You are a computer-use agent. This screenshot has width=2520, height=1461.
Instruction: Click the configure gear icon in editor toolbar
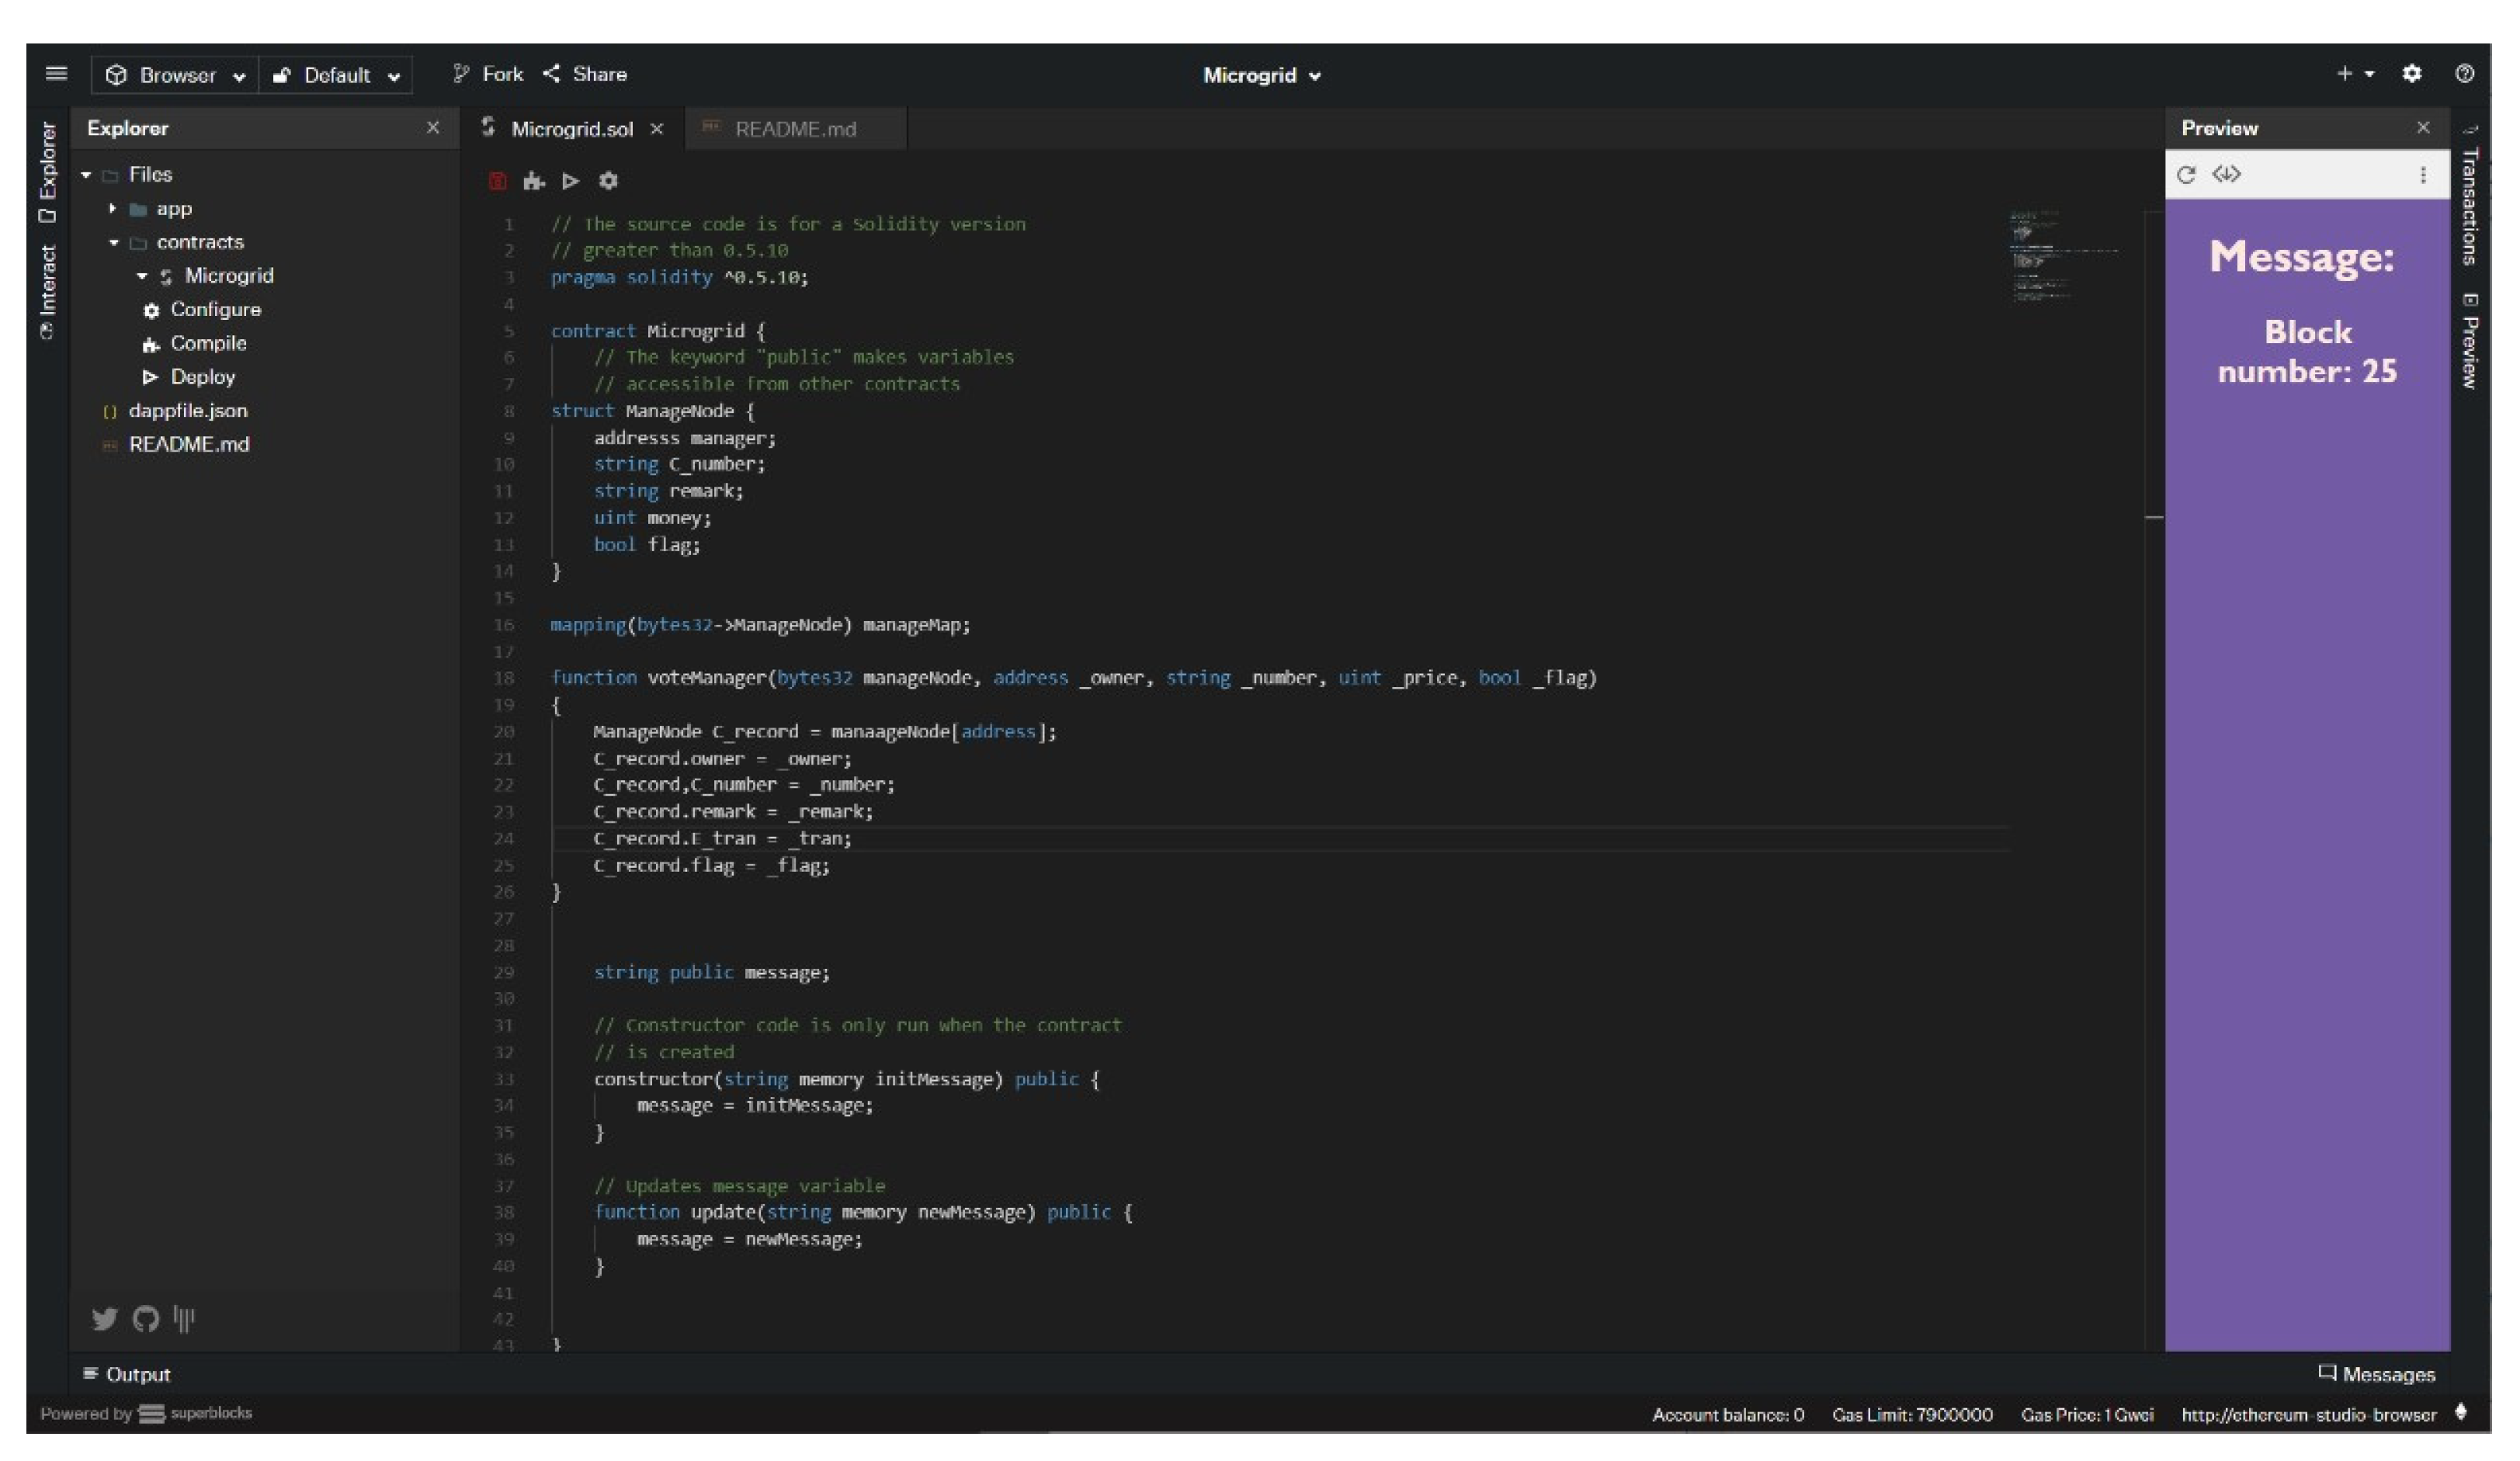[608, 181]
